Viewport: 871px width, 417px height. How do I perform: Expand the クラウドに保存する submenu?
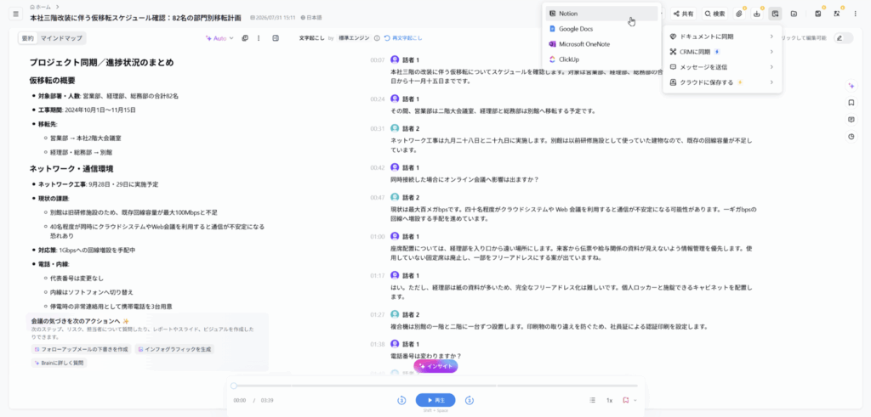point(722,82)
